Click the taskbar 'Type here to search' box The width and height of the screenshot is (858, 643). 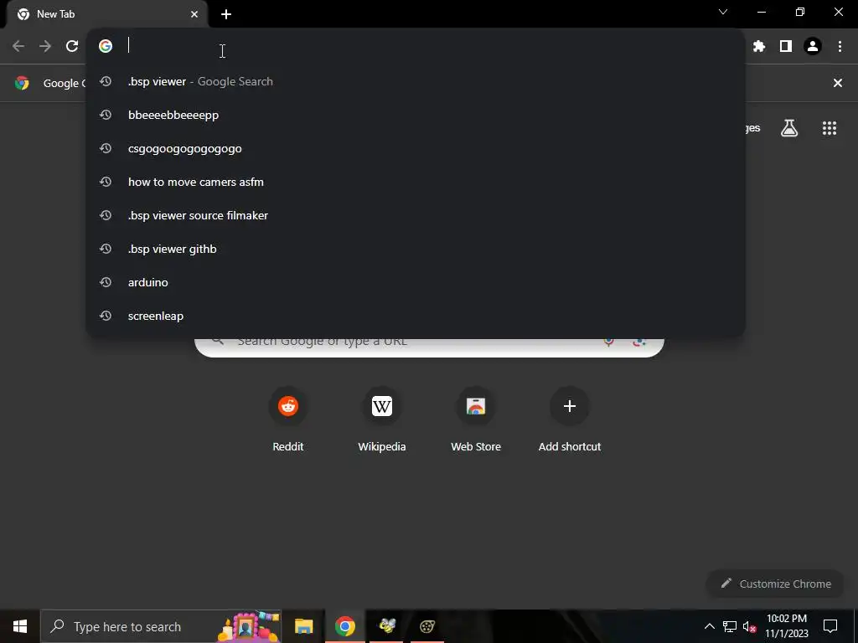pos(161,626)
